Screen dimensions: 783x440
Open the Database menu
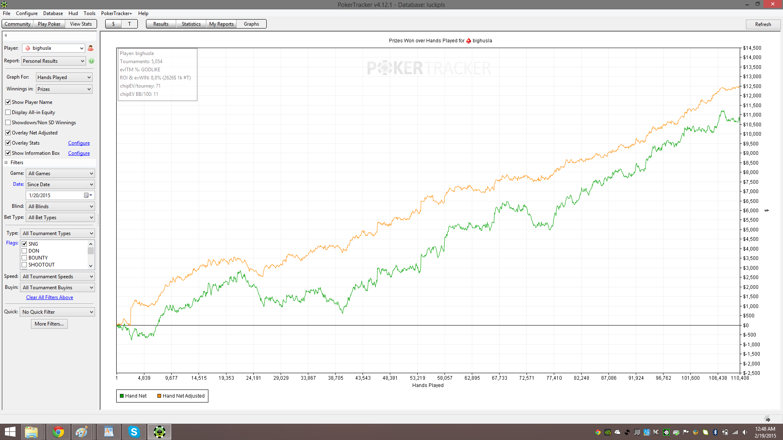click(x=53, y=13)
